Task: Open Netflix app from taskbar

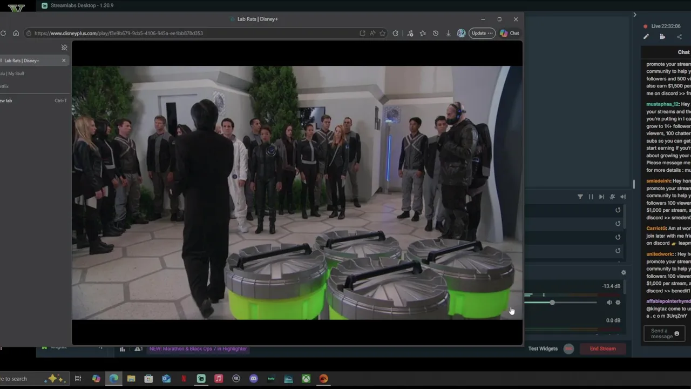Action: [184, 379]
